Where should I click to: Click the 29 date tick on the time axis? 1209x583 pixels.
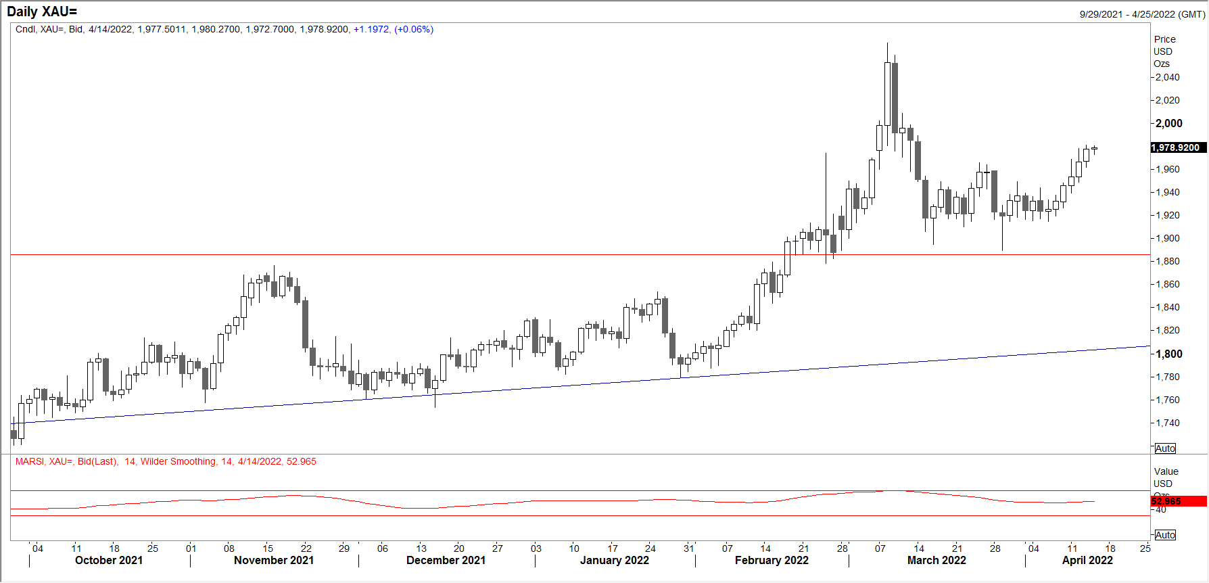[344, 549]
